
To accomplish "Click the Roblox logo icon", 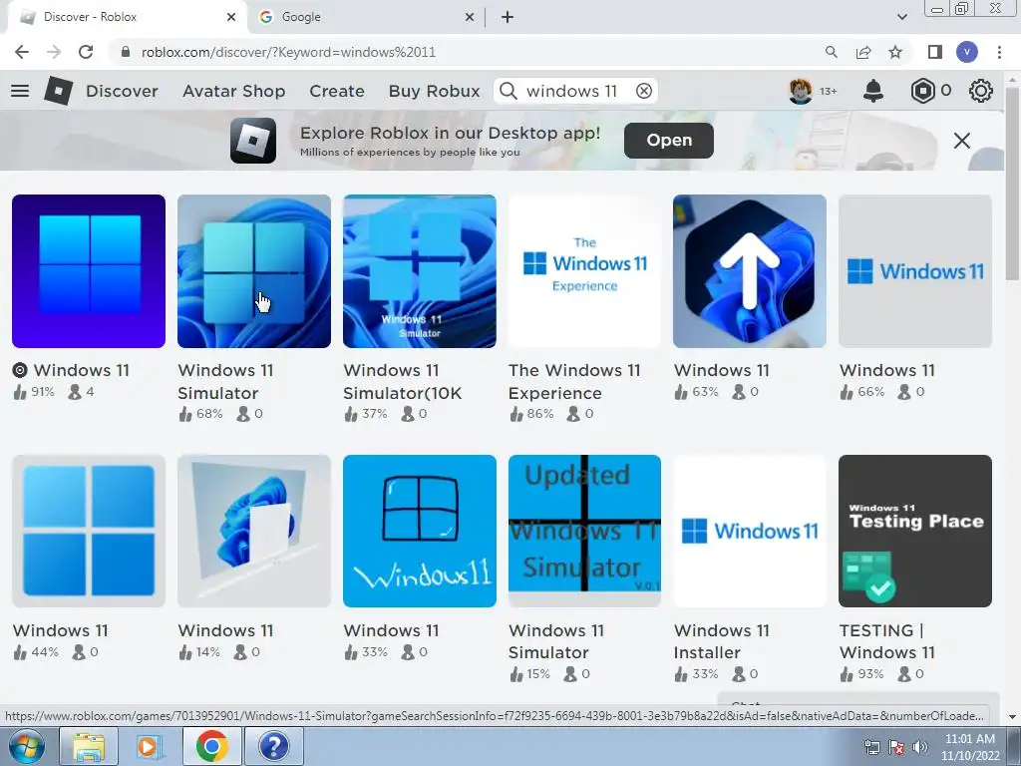I will coord(58,91).
